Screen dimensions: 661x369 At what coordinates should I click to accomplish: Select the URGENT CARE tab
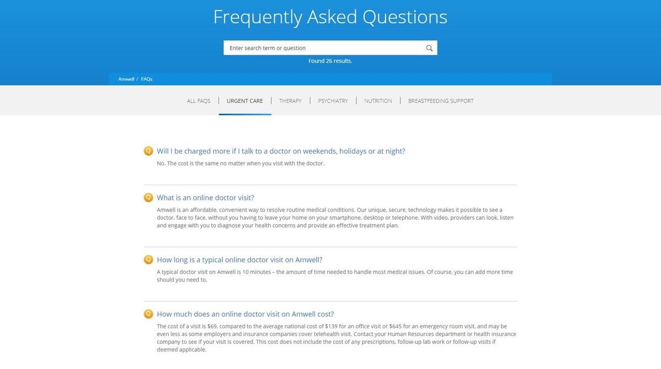pyautogui.click(x=245, y=101)
